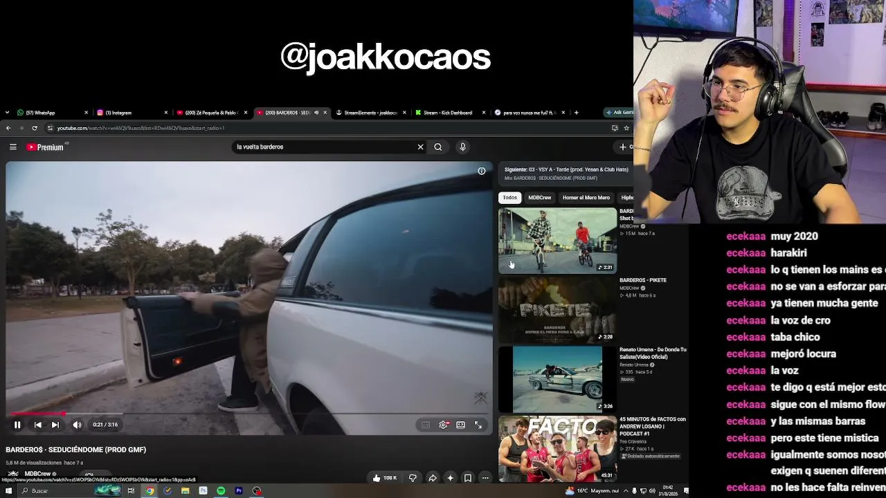Seek on the red video progress bar
886x498 pixels.
249,414
